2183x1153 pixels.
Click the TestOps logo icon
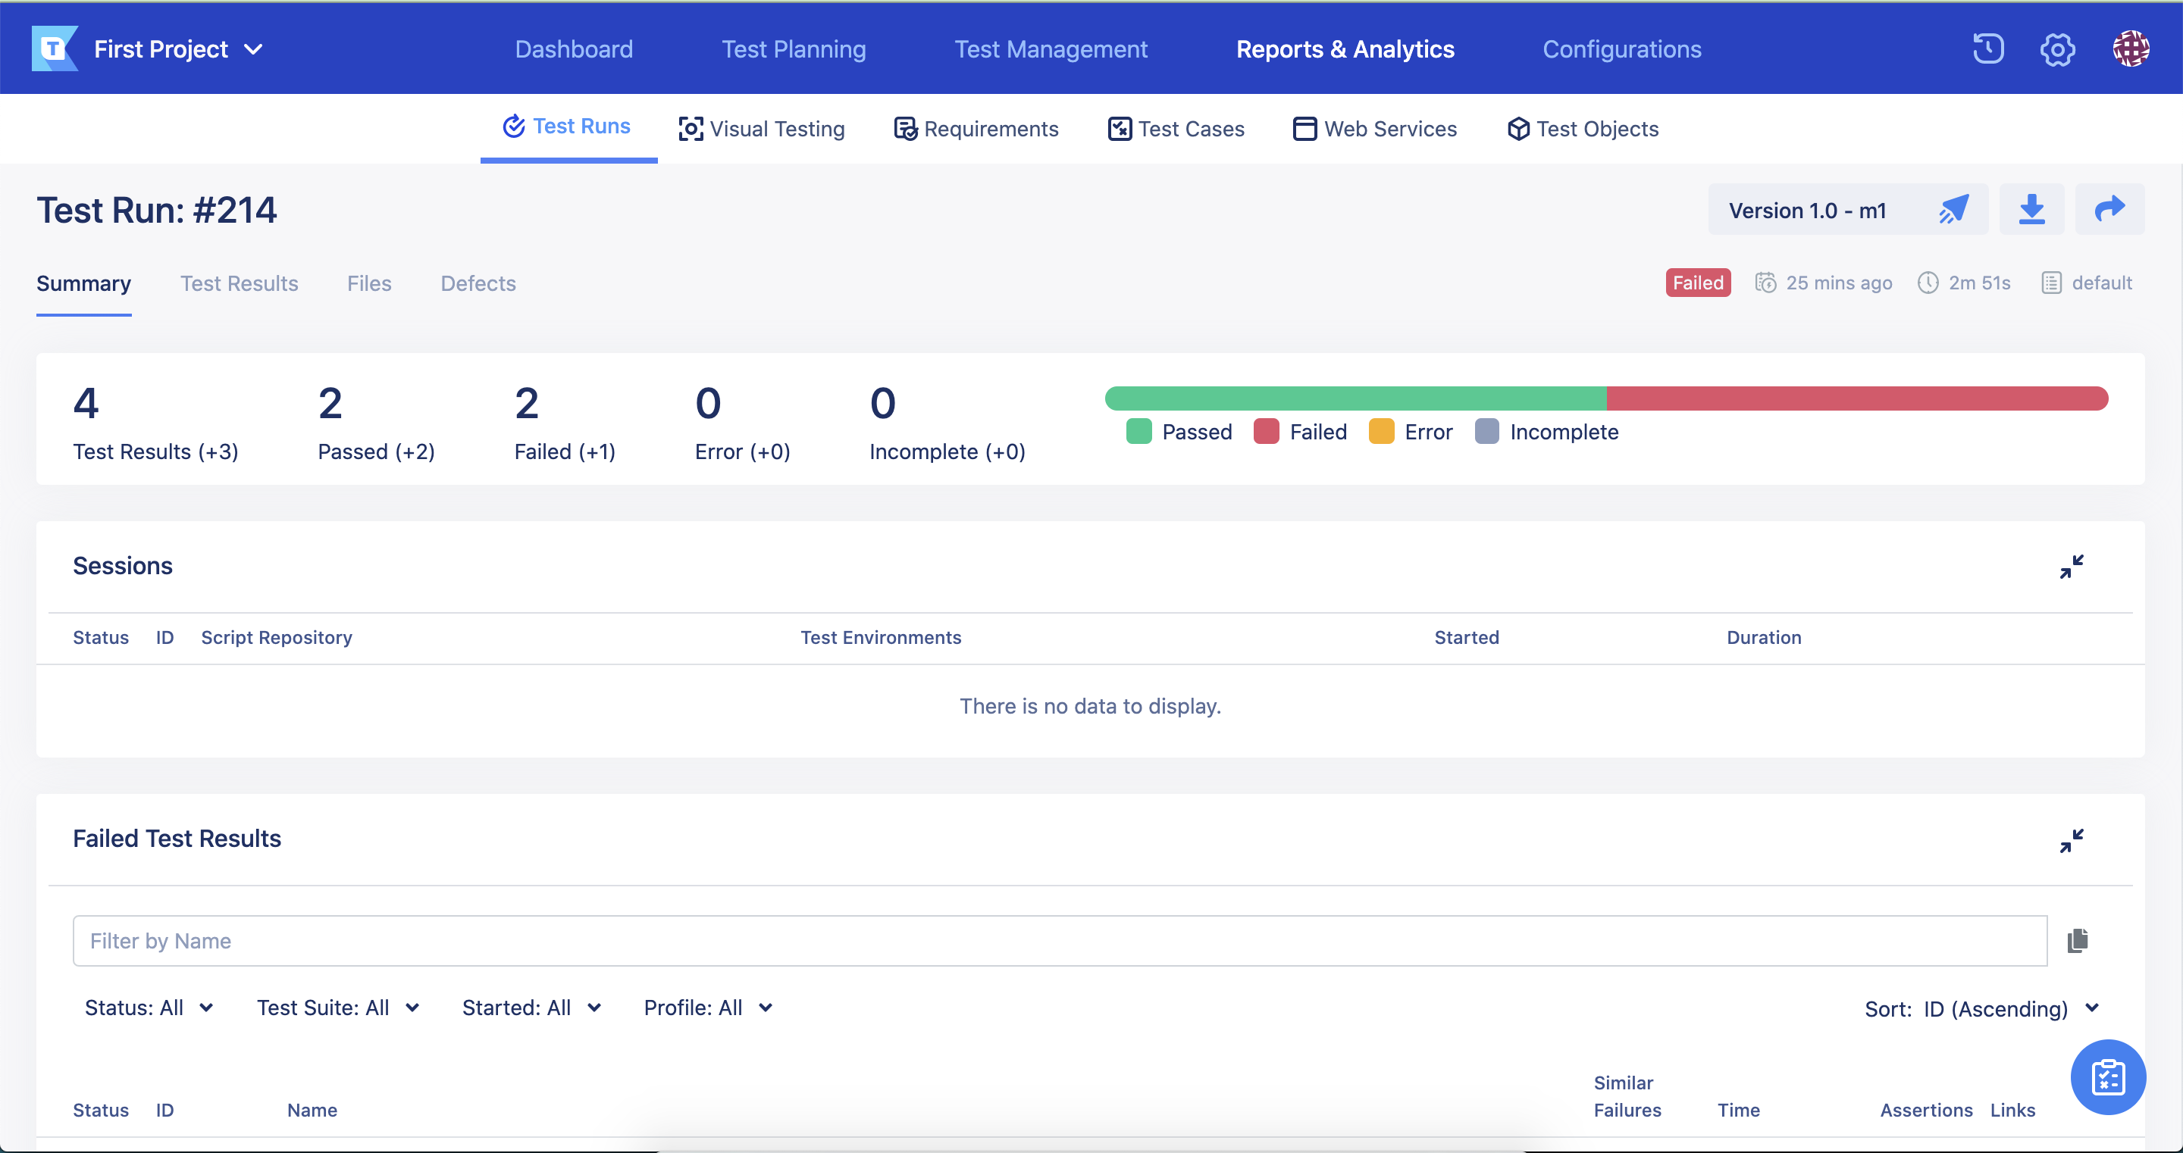point(55,48)
